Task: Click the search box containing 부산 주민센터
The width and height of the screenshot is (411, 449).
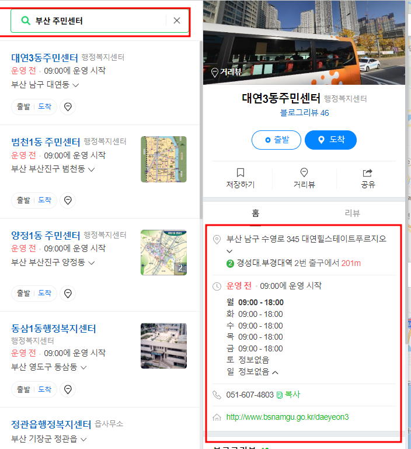Action: 99,21
